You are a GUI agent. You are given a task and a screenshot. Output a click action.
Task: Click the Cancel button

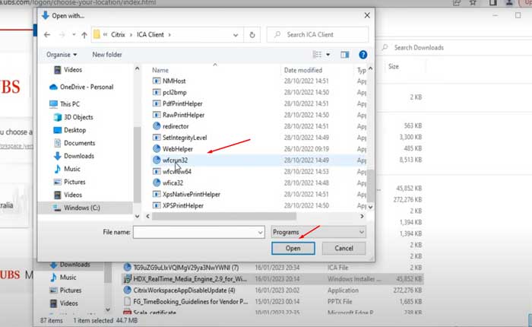point(344,248)
